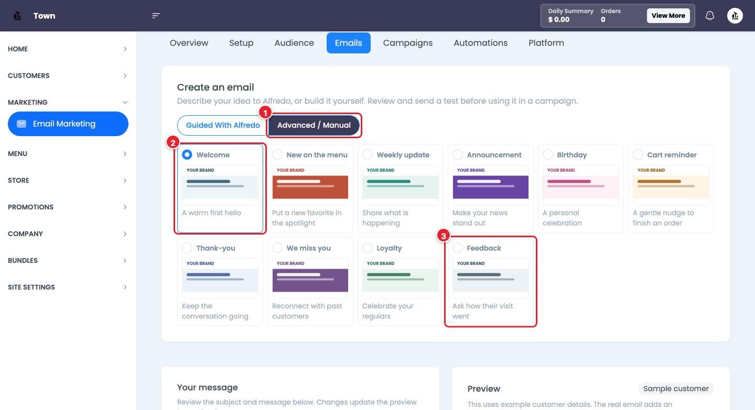755x410 pixels.
Task: Switch to Advanced / Manual mode
Action: pos(314,125)
